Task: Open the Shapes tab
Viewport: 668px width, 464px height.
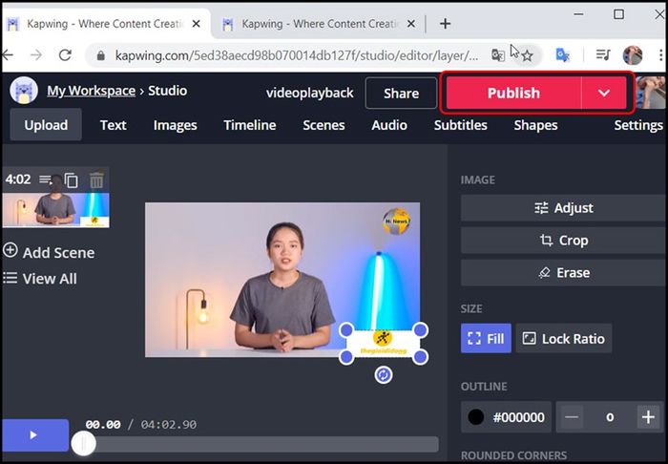Action: (x=535, y=125)
